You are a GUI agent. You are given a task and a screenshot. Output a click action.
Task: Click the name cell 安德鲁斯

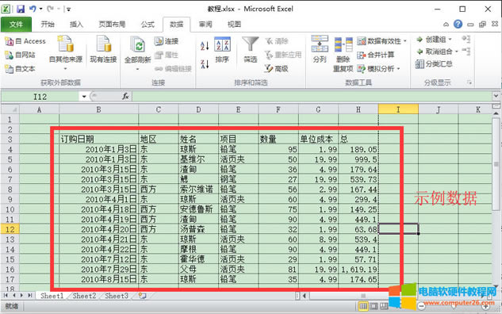(x=198, y=209)
